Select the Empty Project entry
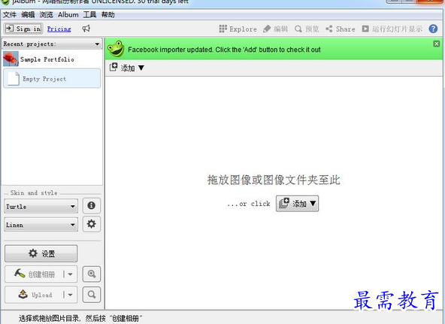The image size is (445, 324). pyautogui.click(x=52, y=78)
